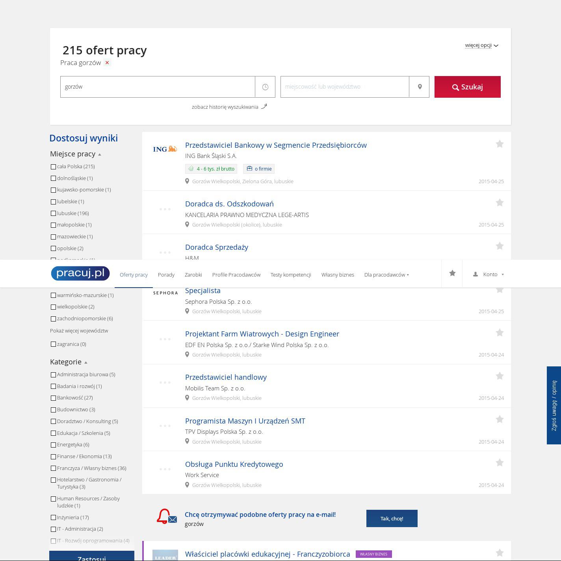Select the 'Oferty pracy' nav tab
This screenshot has height=561, width=561.
pyautogui.click(x=134, y=275)
